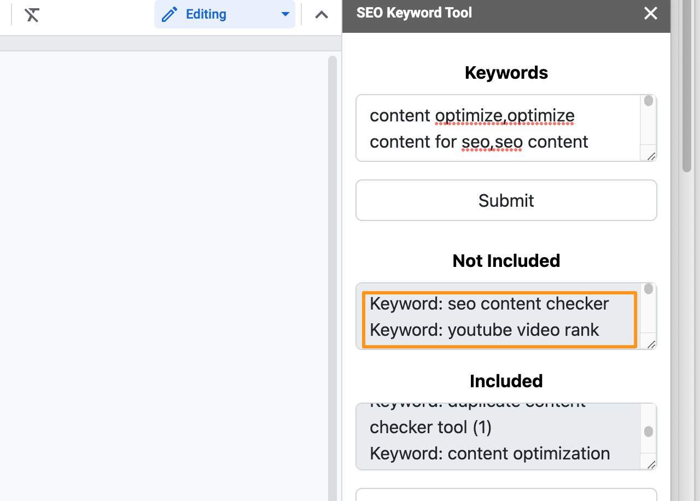
Task: Click the Included box resize handle
Action: tap(651, 465)
